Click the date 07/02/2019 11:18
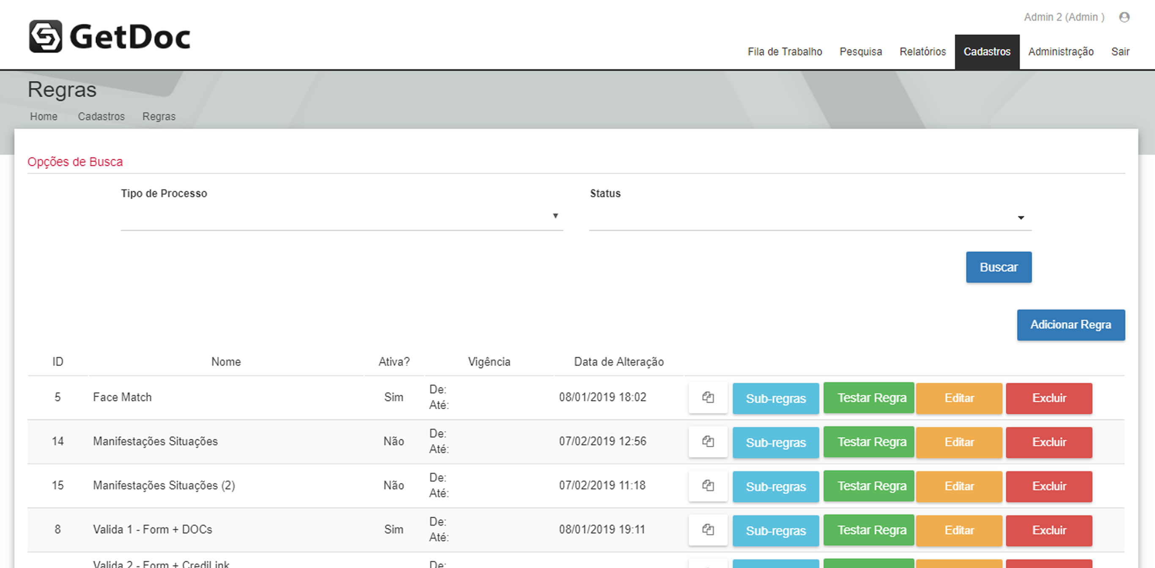 [x=602, y=485]
